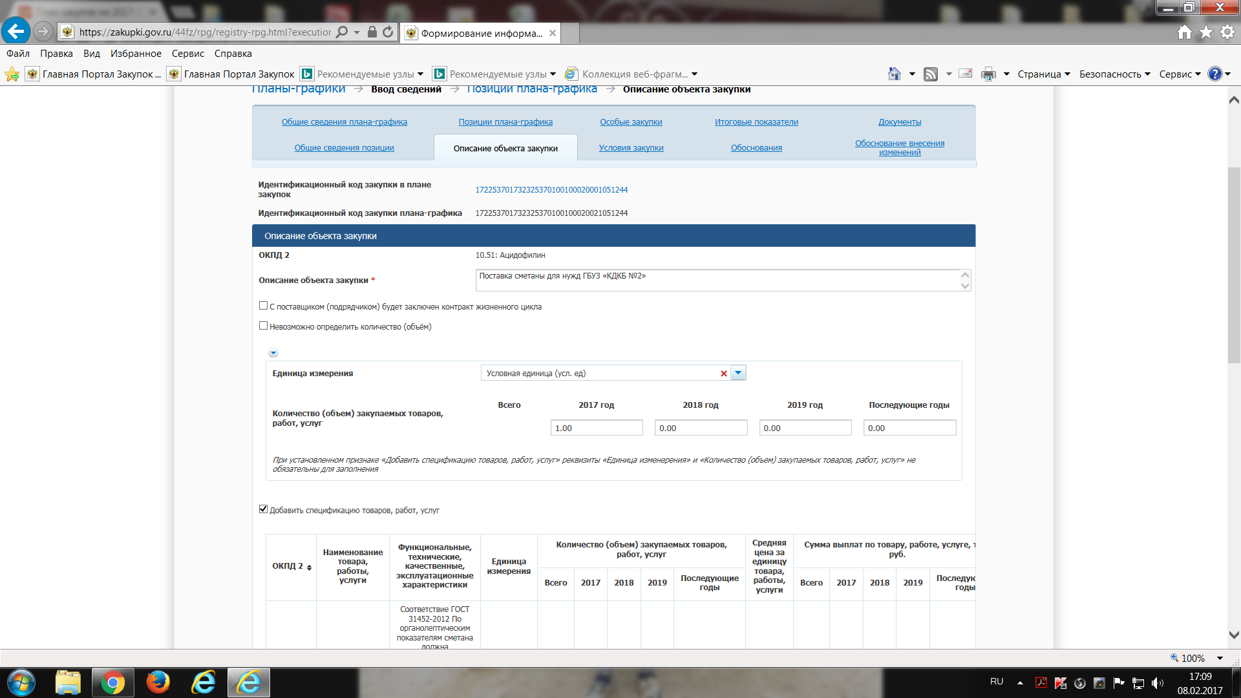The image size is (1241, 698).
Task: Open the IE home page icon
Action: click(x=1184, y=32)
